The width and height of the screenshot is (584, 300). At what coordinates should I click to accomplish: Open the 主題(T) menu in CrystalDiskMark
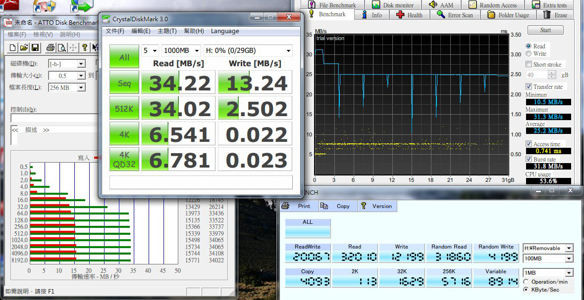(167, 31)
